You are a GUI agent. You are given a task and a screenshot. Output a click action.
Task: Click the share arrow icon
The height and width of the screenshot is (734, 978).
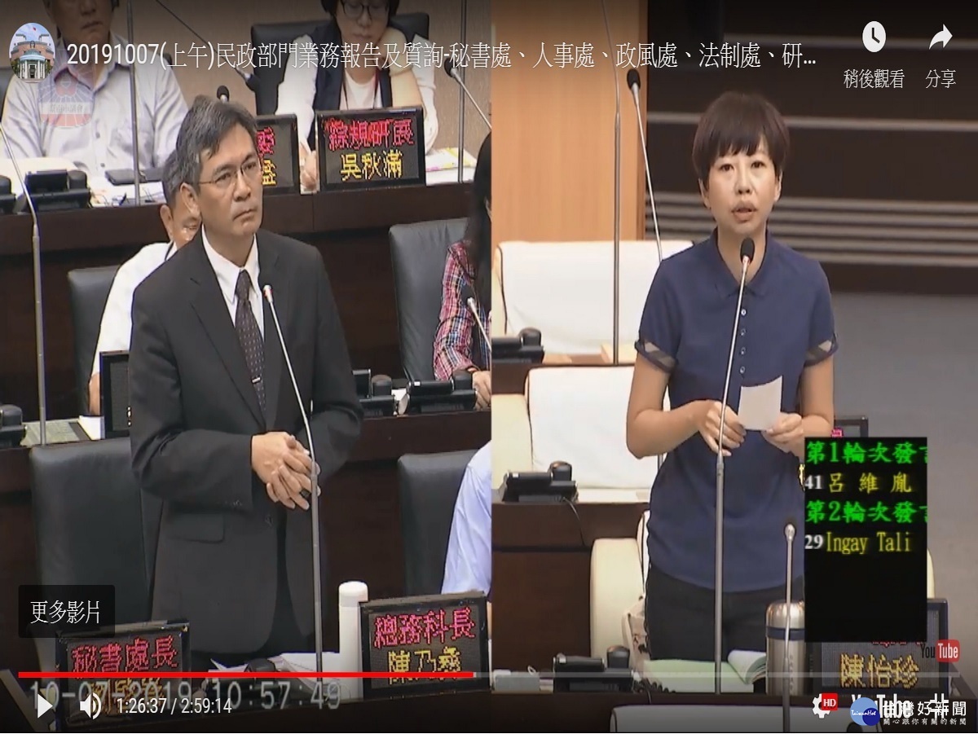940,37
